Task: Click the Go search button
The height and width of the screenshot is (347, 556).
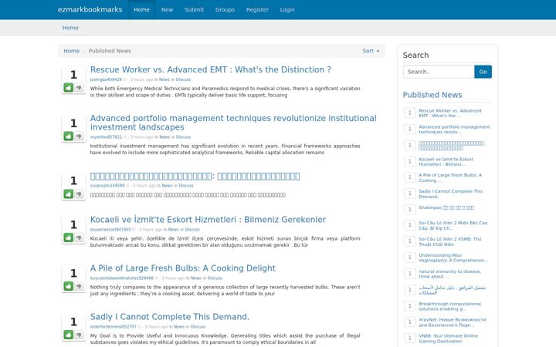Action: tap(483, 72)
